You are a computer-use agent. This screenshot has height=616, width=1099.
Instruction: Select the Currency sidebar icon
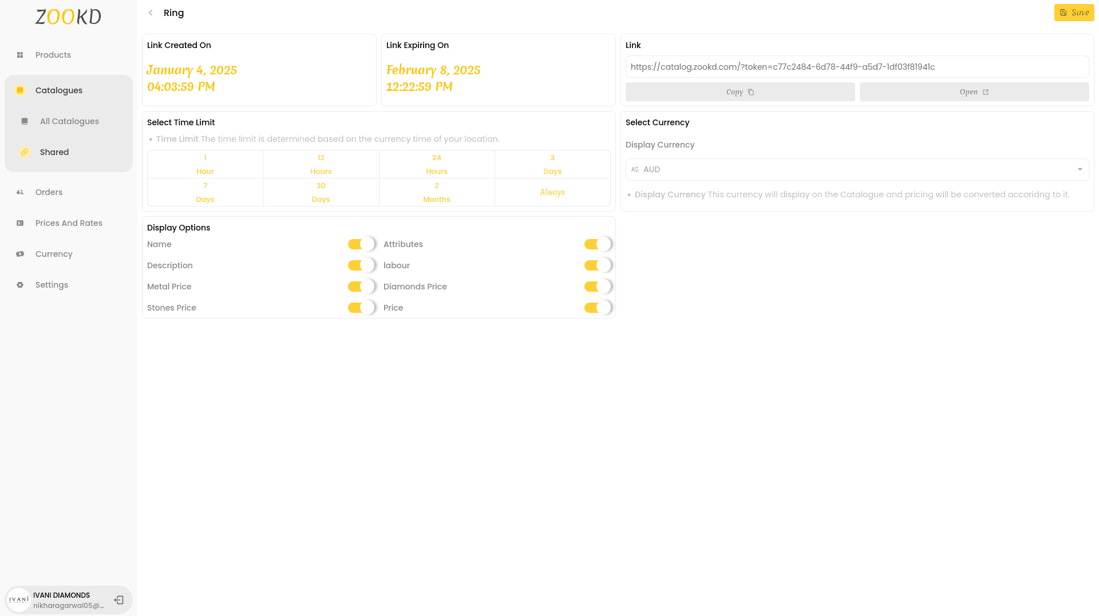pyautogui.click(x=21, y=254)
